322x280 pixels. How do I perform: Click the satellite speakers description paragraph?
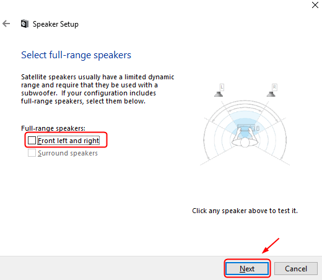(x=98, y=89)
